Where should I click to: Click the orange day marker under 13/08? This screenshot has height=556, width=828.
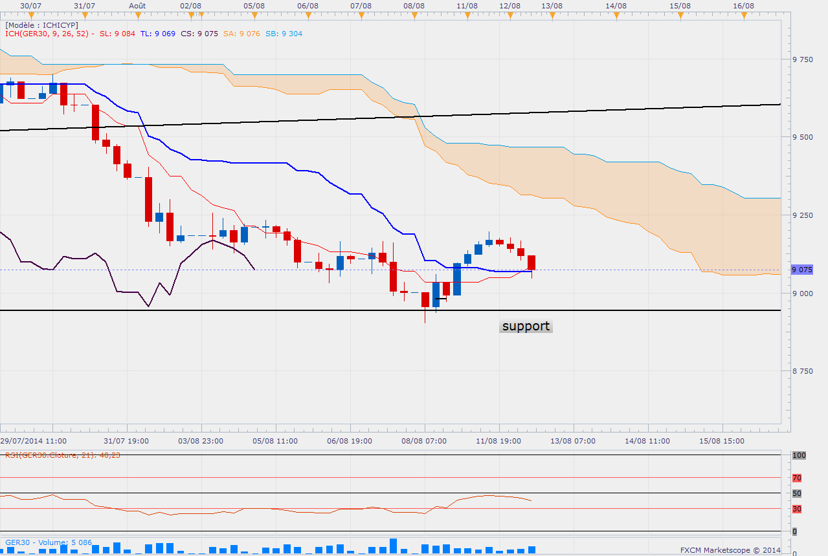(x=552, y=16)
